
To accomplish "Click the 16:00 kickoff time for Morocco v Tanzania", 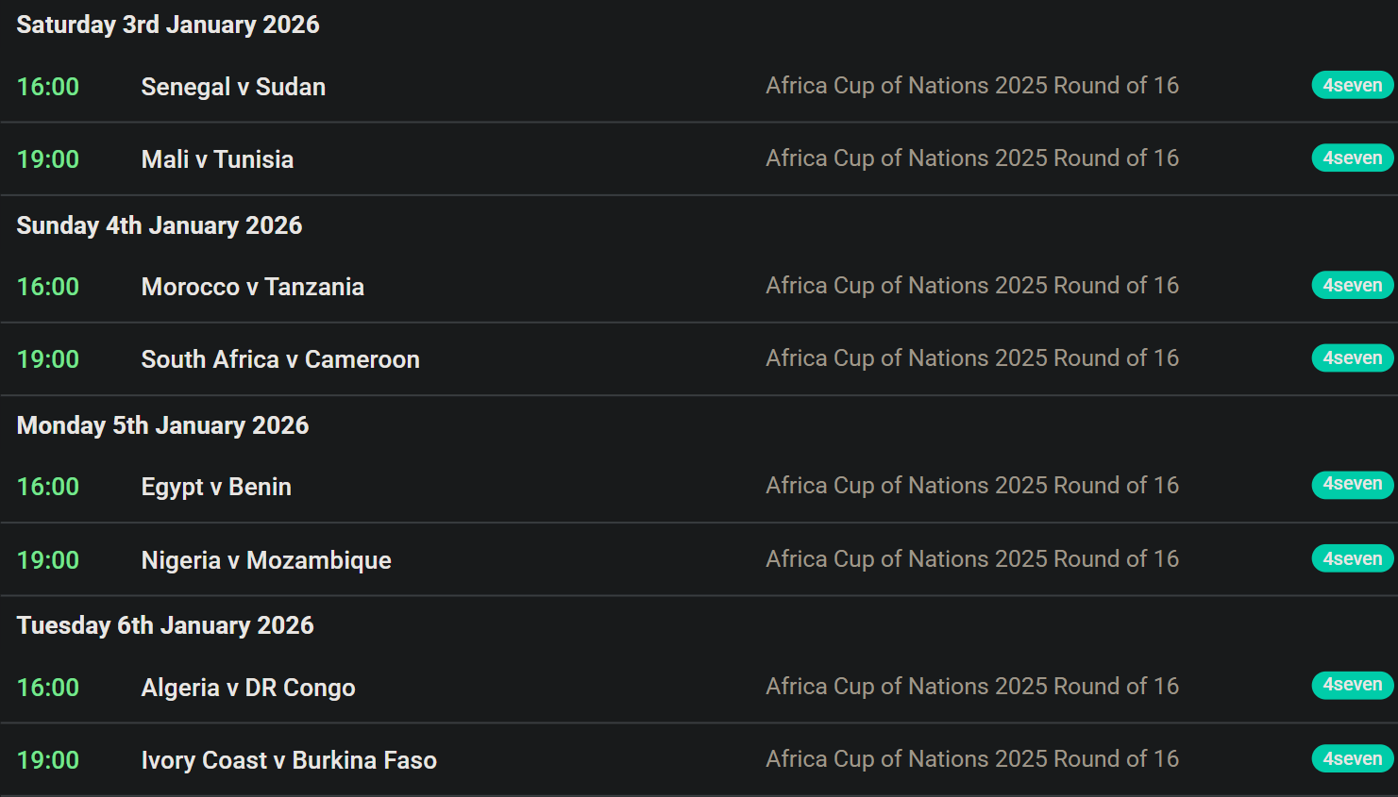I will [48, 287].
